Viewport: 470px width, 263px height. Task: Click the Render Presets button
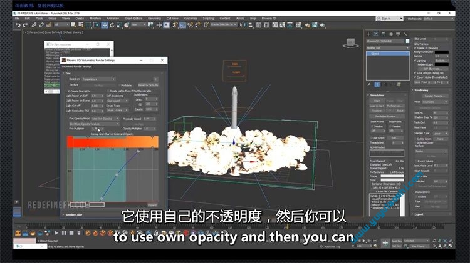point(435,96)
